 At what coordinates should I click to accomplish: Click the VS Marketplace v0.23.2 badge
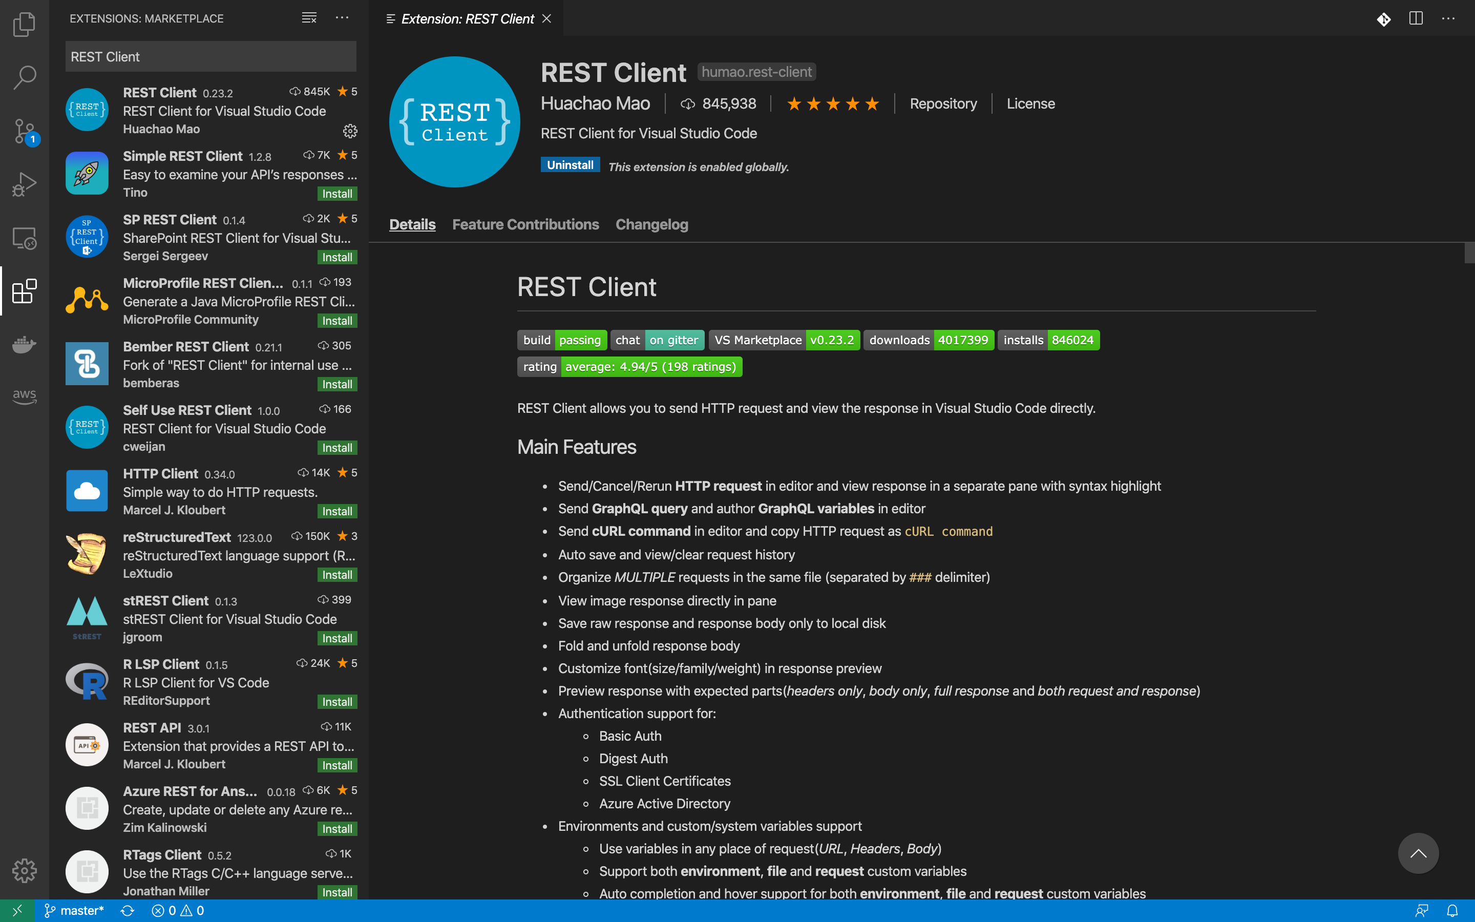(784, 340)
